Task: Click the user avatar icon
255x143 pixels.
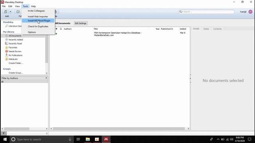Action: (x=251, y=12)
